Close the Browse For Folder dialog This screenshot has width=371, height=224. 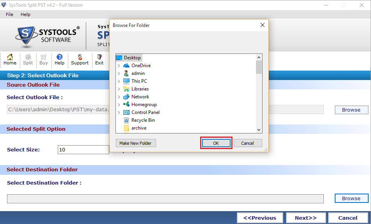click(x=263, y=25)
